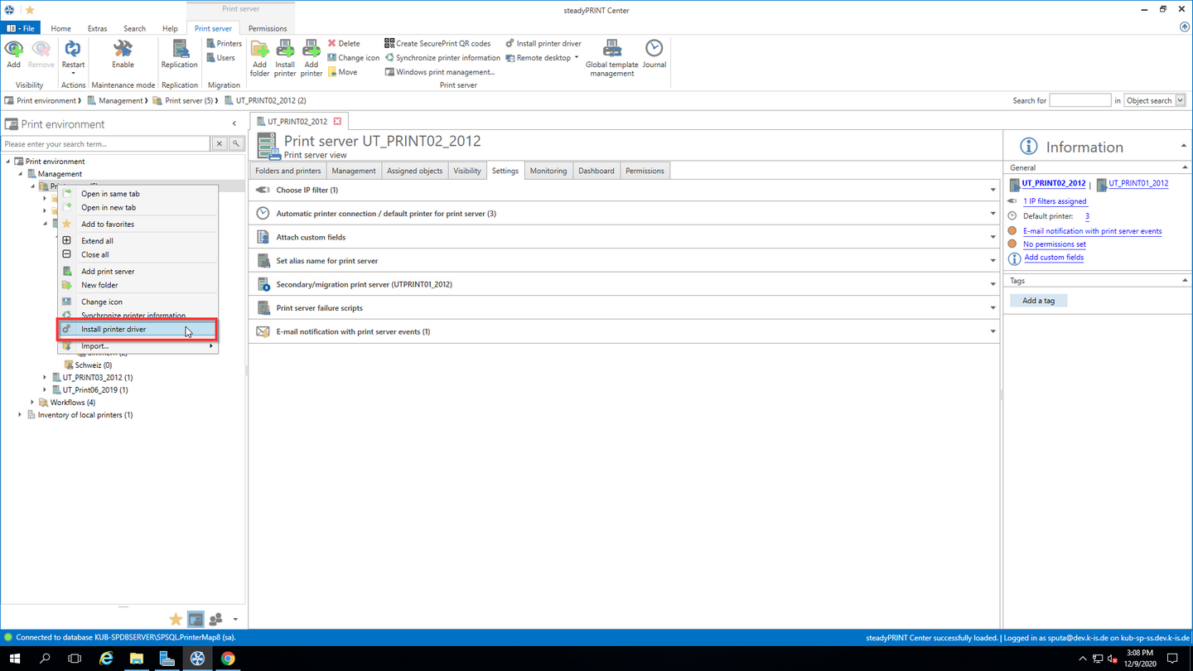This screenshot has height=671, width=1193.
Task: Open Printers migration in ribbon
Action: click(225, 43)
